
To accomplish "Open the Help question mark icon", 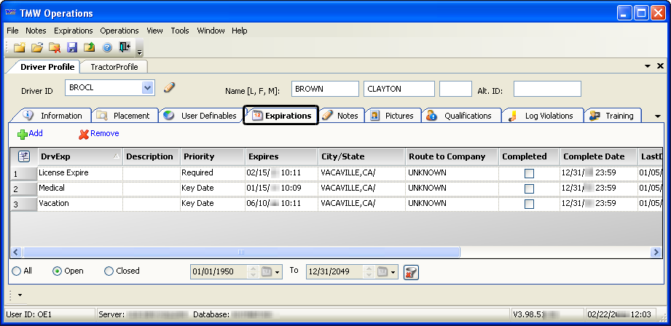I will click(107, 47).
